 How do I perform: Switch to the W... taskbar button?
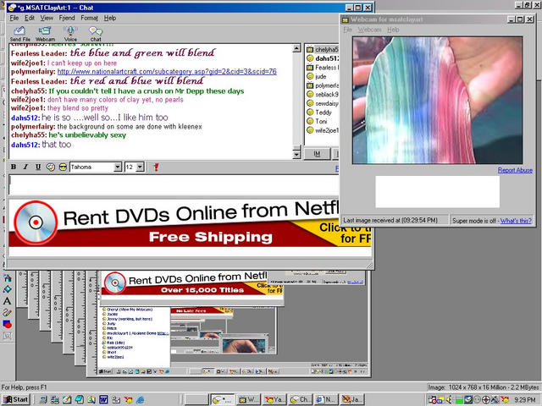click(248, 399)
